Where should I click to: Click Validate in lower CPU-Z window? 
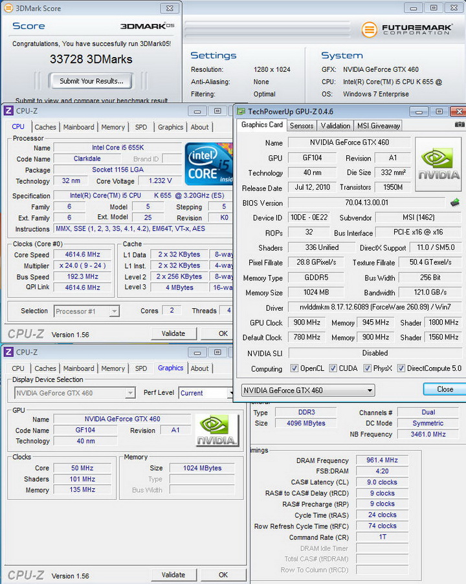pyautogui.click(x=173, y=575)
